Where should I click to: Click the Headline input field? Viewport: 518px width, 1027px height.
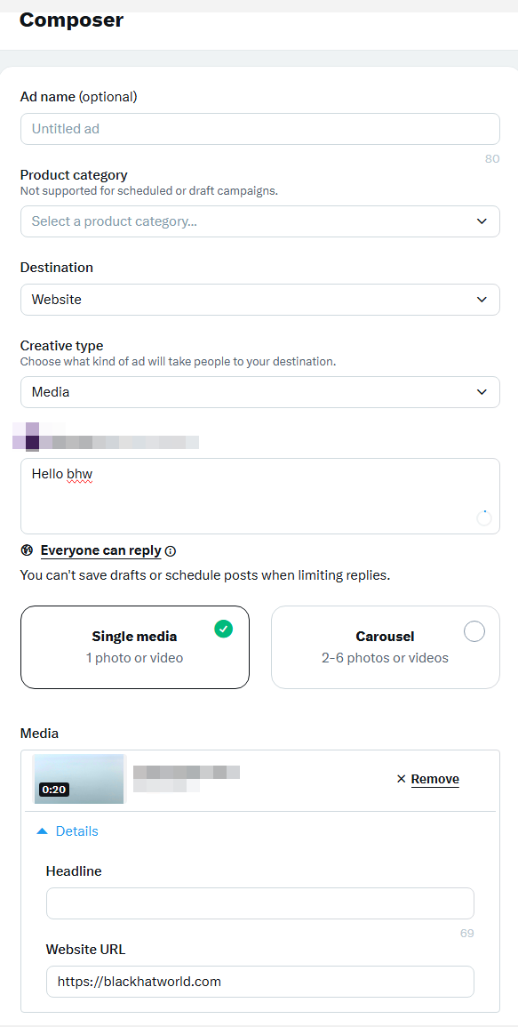pyautogui.click(x=260, y=903)
